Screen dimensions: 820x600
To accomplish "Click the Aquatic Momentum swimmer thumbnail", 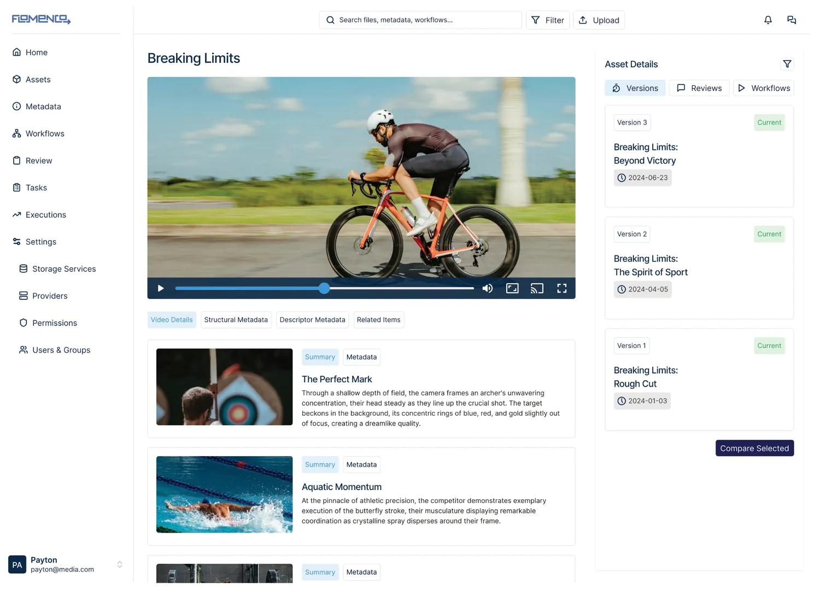I will point(224,494).
